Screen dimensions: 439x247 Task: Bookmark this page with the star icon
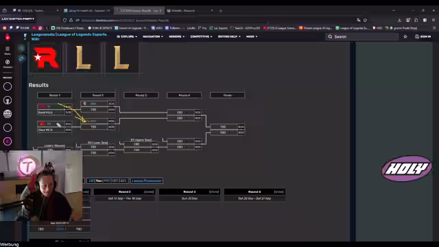coord(365,20)
